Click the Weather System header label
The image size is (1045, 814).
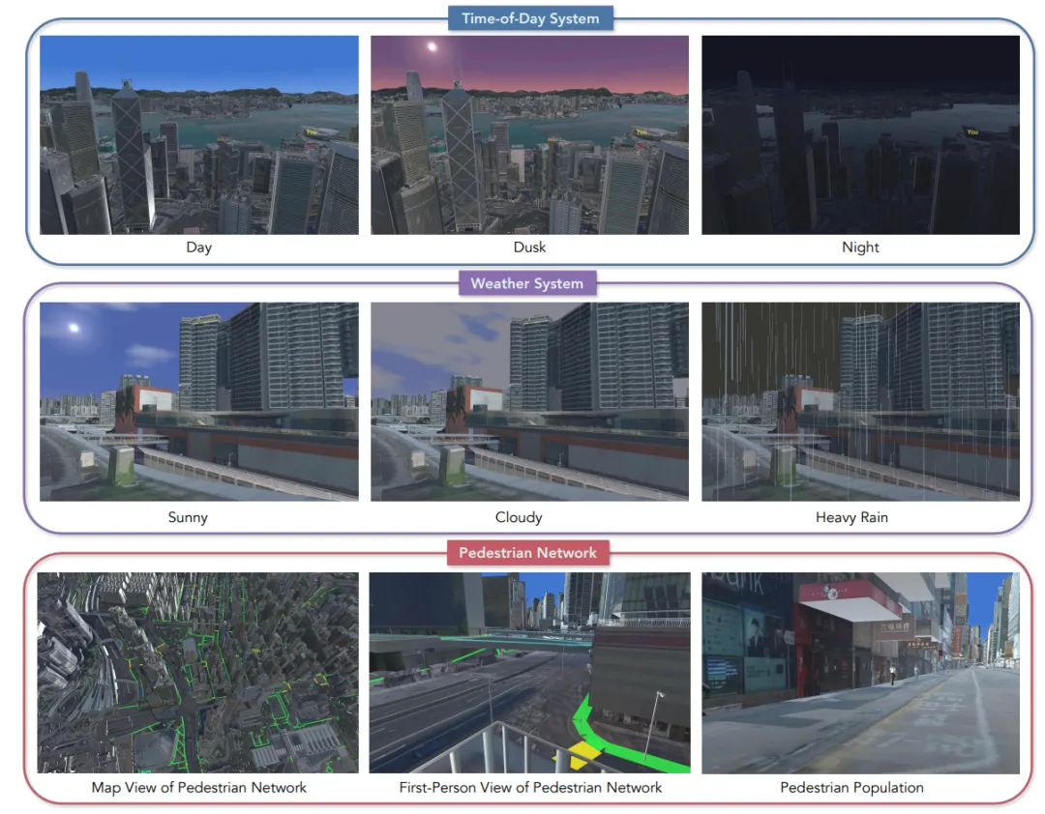(x=527, y=283)
